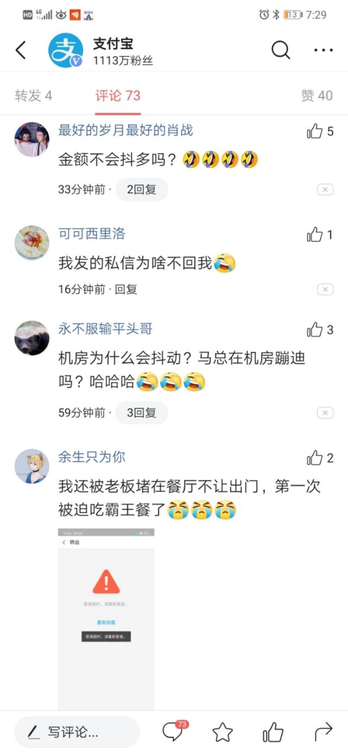The width and height of the screenshot is (348, 754).
Task: Favorite the post with star icon
Action: 222,732
